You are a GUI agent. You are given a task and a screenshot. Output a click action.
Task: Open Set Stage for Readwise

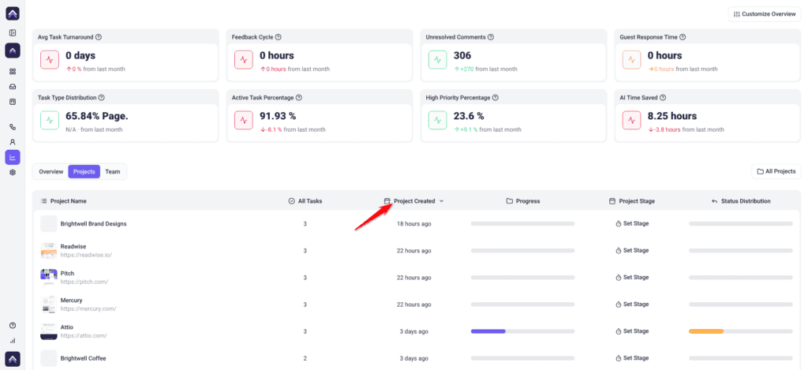(632, 250)
